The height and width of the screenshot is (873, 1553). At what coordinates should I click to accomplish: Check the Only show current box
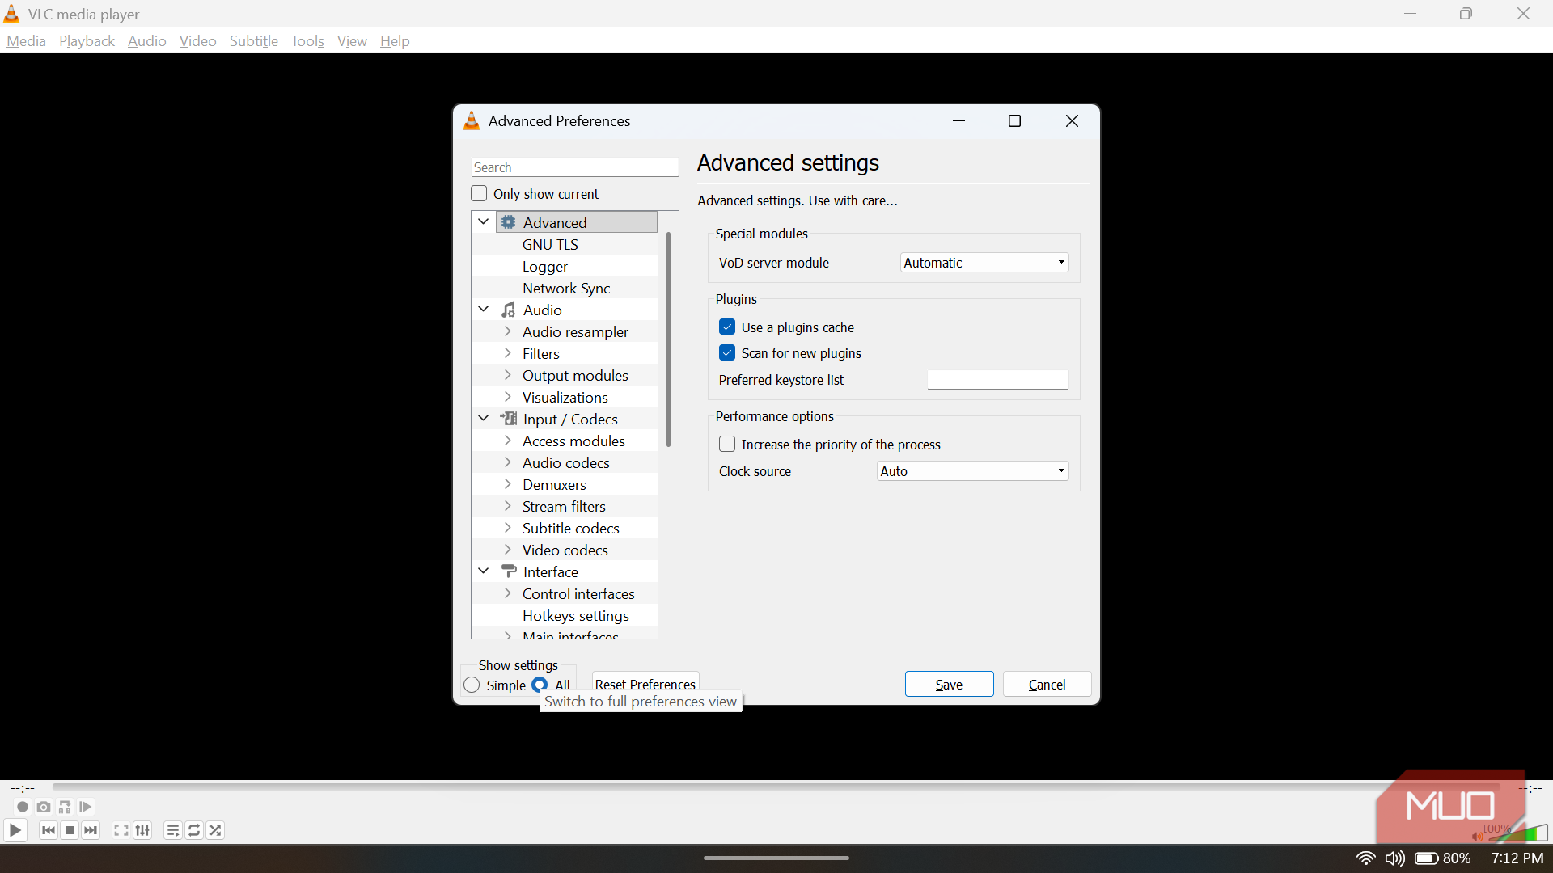tap(479, 194)
